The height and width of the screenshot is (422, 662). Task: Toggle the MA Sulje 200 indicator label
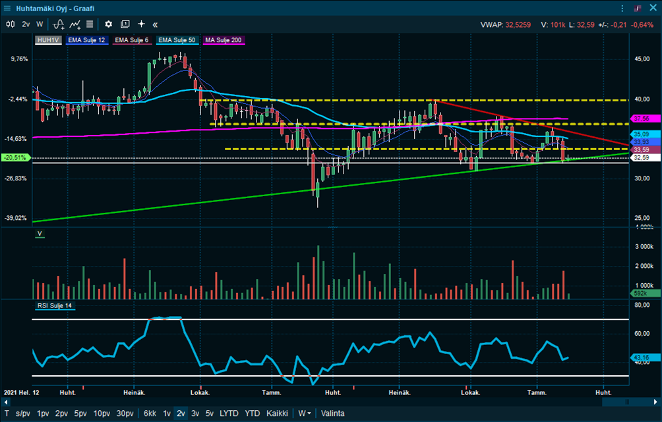click(224, 40)
